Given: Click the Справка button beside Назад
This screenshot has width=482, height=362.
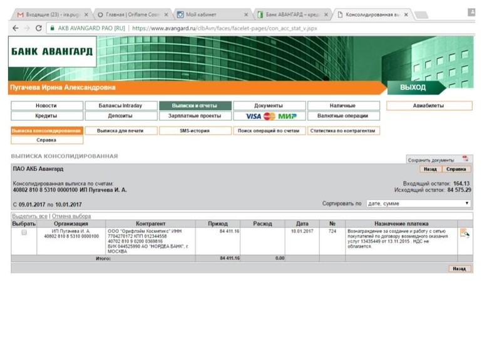Looking at the screenshot, I should coord(456,169).
